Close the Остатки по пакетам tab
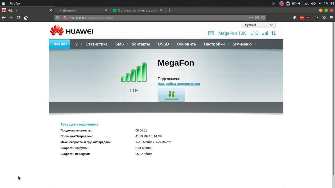This screenshot has height=188, width=335. (x=161, y=10)
